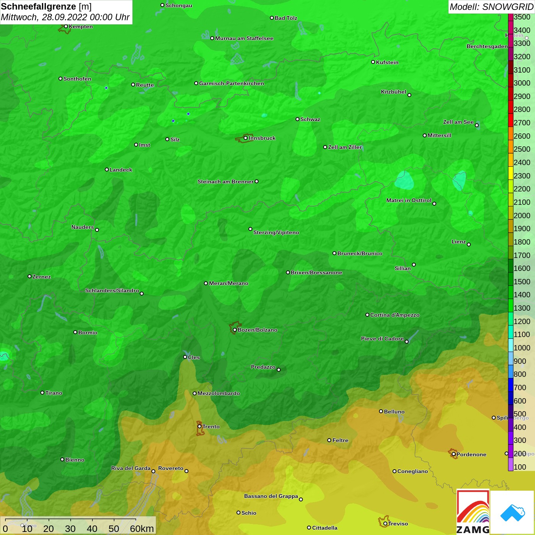Click the Tirano marker dot
The width and height of the screenshot is (535, 535).
point(42,393)
